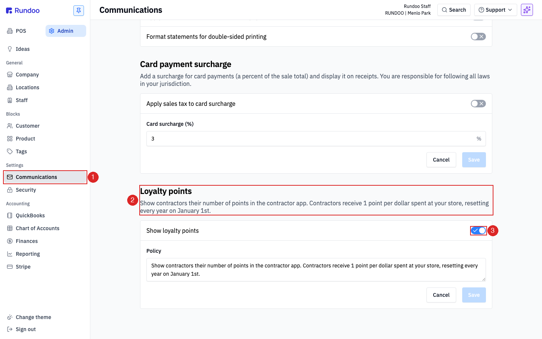542x339 pixels.
Task: Click the Search button
Action: click(454, 10)
